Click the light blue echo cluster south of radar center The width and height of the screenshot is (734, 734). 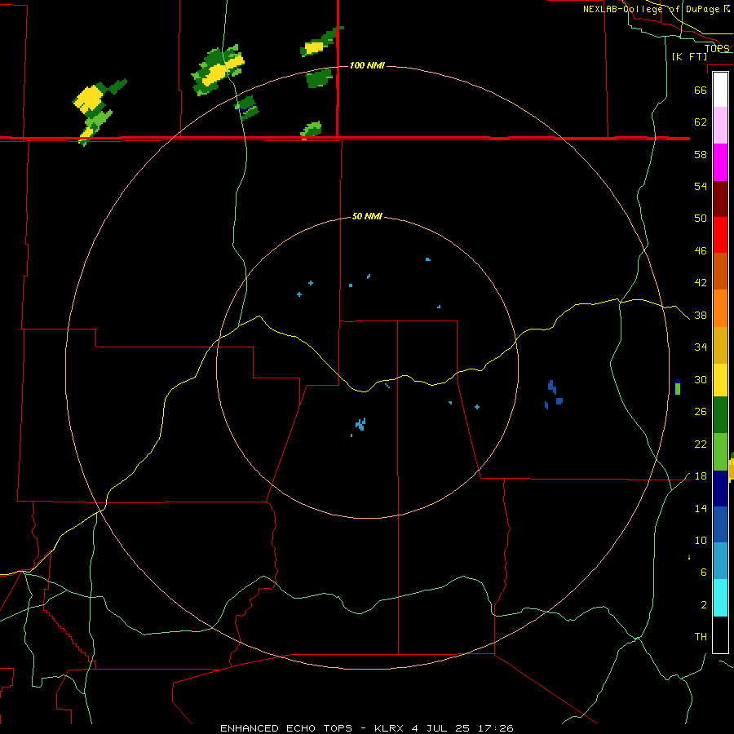tap(360, 425)
